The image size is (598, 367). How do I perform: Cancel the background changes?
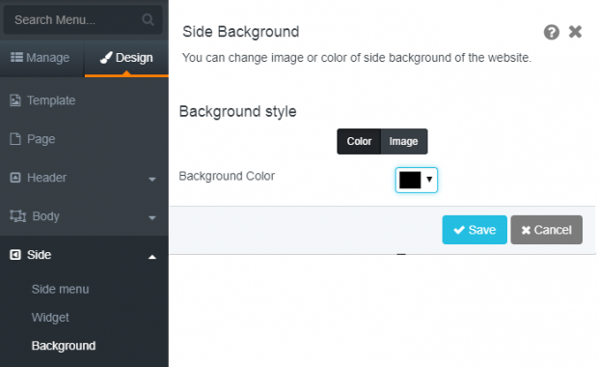tap(547, 230)
